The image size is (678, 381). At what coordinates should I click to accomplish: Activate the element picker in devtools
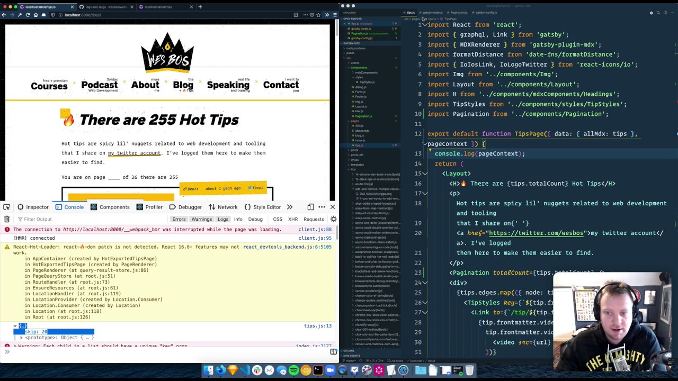pos(7,207)
